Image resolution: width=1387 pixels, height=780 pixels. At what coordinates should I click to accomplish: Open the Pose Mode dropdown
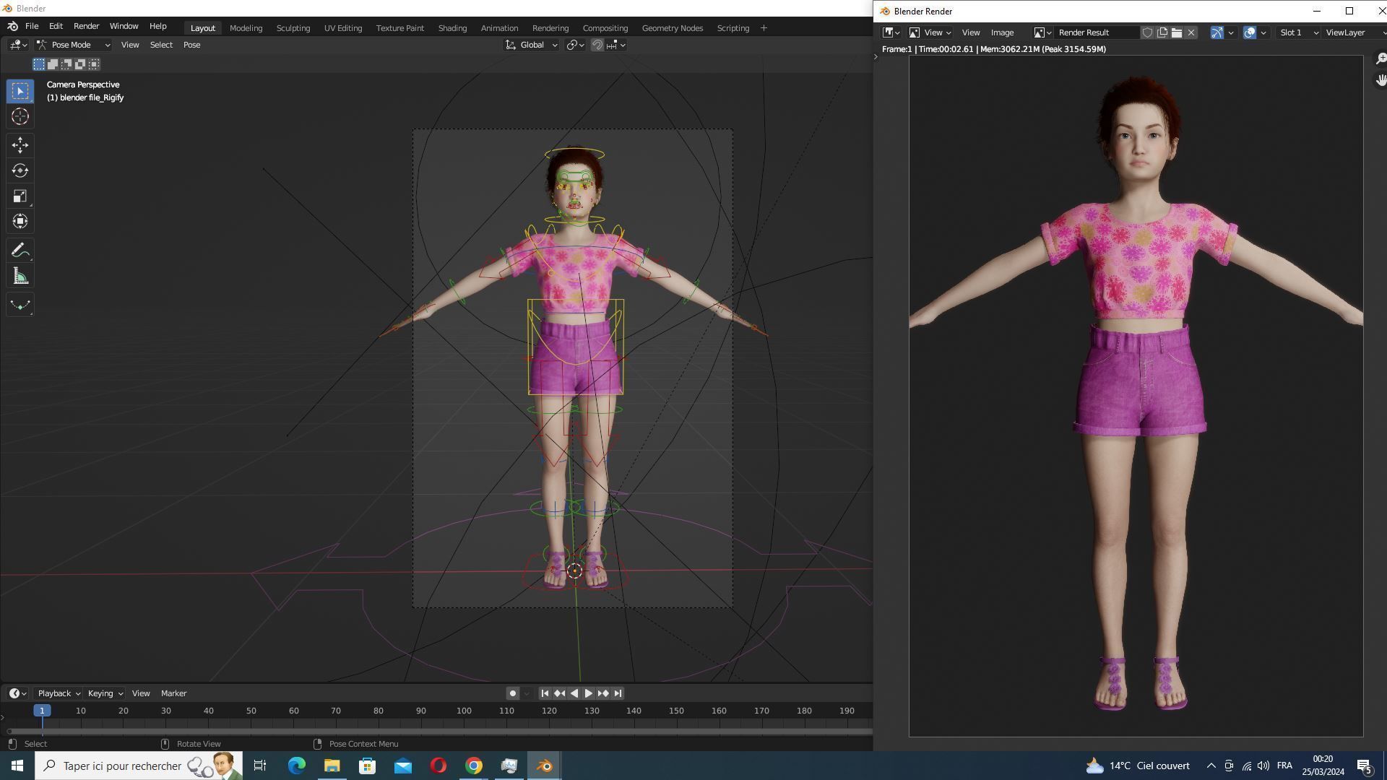coord(73,45)
